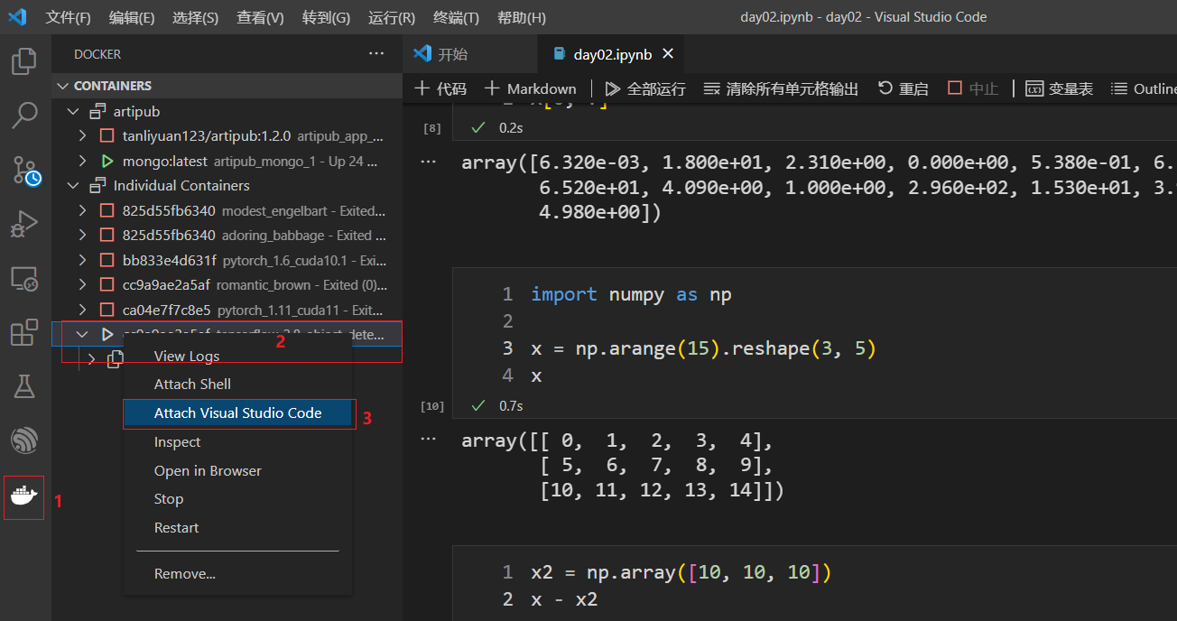The width and height of the screenshot is (1177, 621).
Task: Select the cc9a9ae2a5af romantic_brown container
Action: coord(227,284)
